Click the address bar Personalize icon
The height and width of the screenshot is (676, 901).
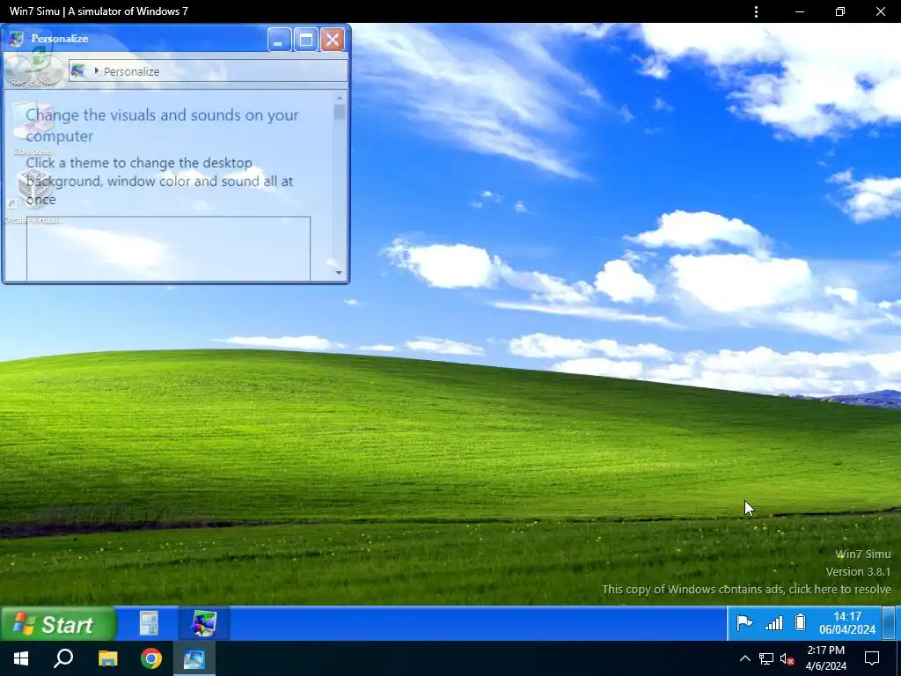click(77, 70)
